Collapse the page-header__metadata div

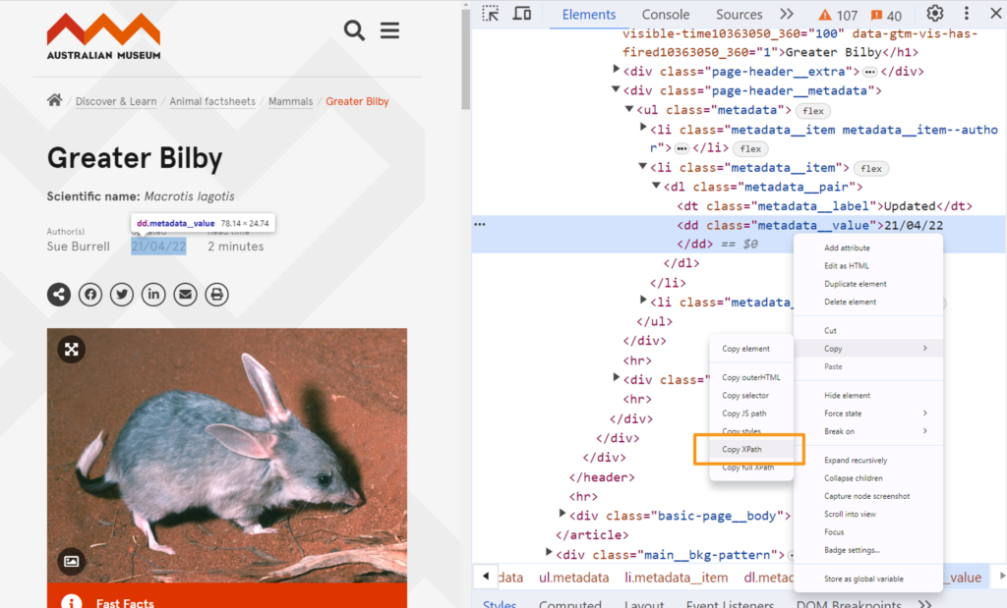tap(616, 89)
